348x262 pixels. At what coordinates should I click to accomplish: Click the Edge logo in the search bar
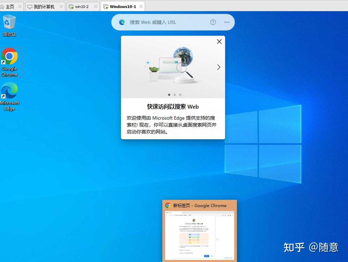click(122, 22)
